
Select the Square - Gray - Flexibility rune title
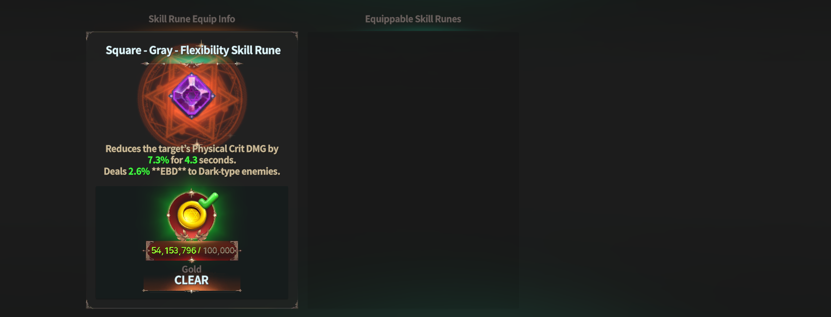[193, 50]
